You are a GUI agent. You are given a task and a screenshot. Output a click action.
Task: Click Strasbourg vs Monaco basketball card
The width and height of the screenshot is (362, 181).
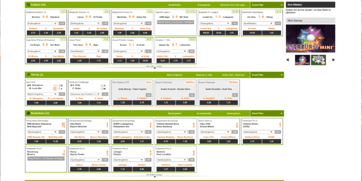tap(46, 159)
